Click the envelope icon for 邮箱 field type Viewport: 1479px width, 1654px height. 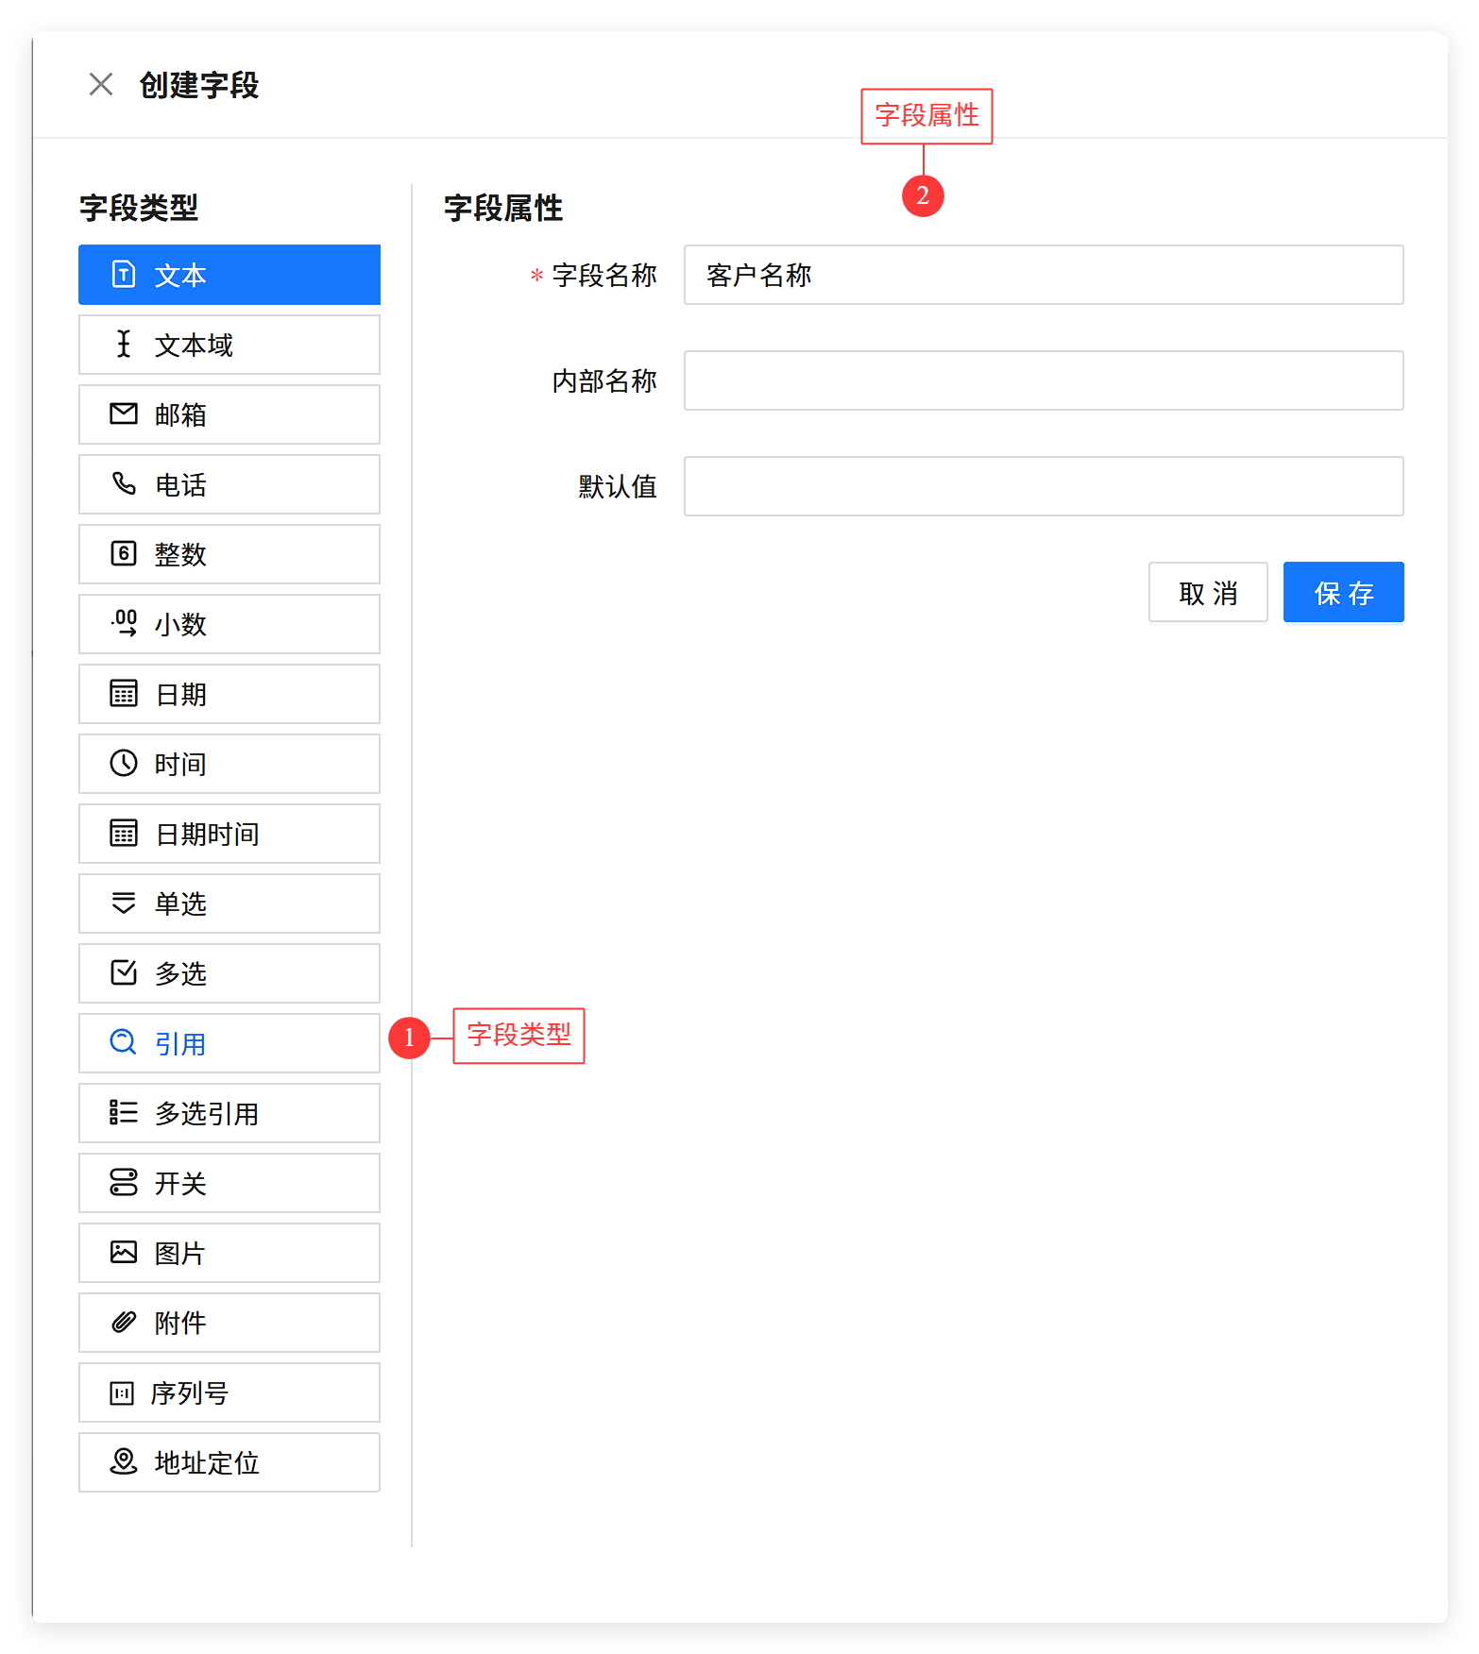pos(124,413)
